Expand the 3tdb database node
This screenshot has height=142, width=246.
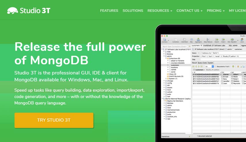tap(164, 52)
